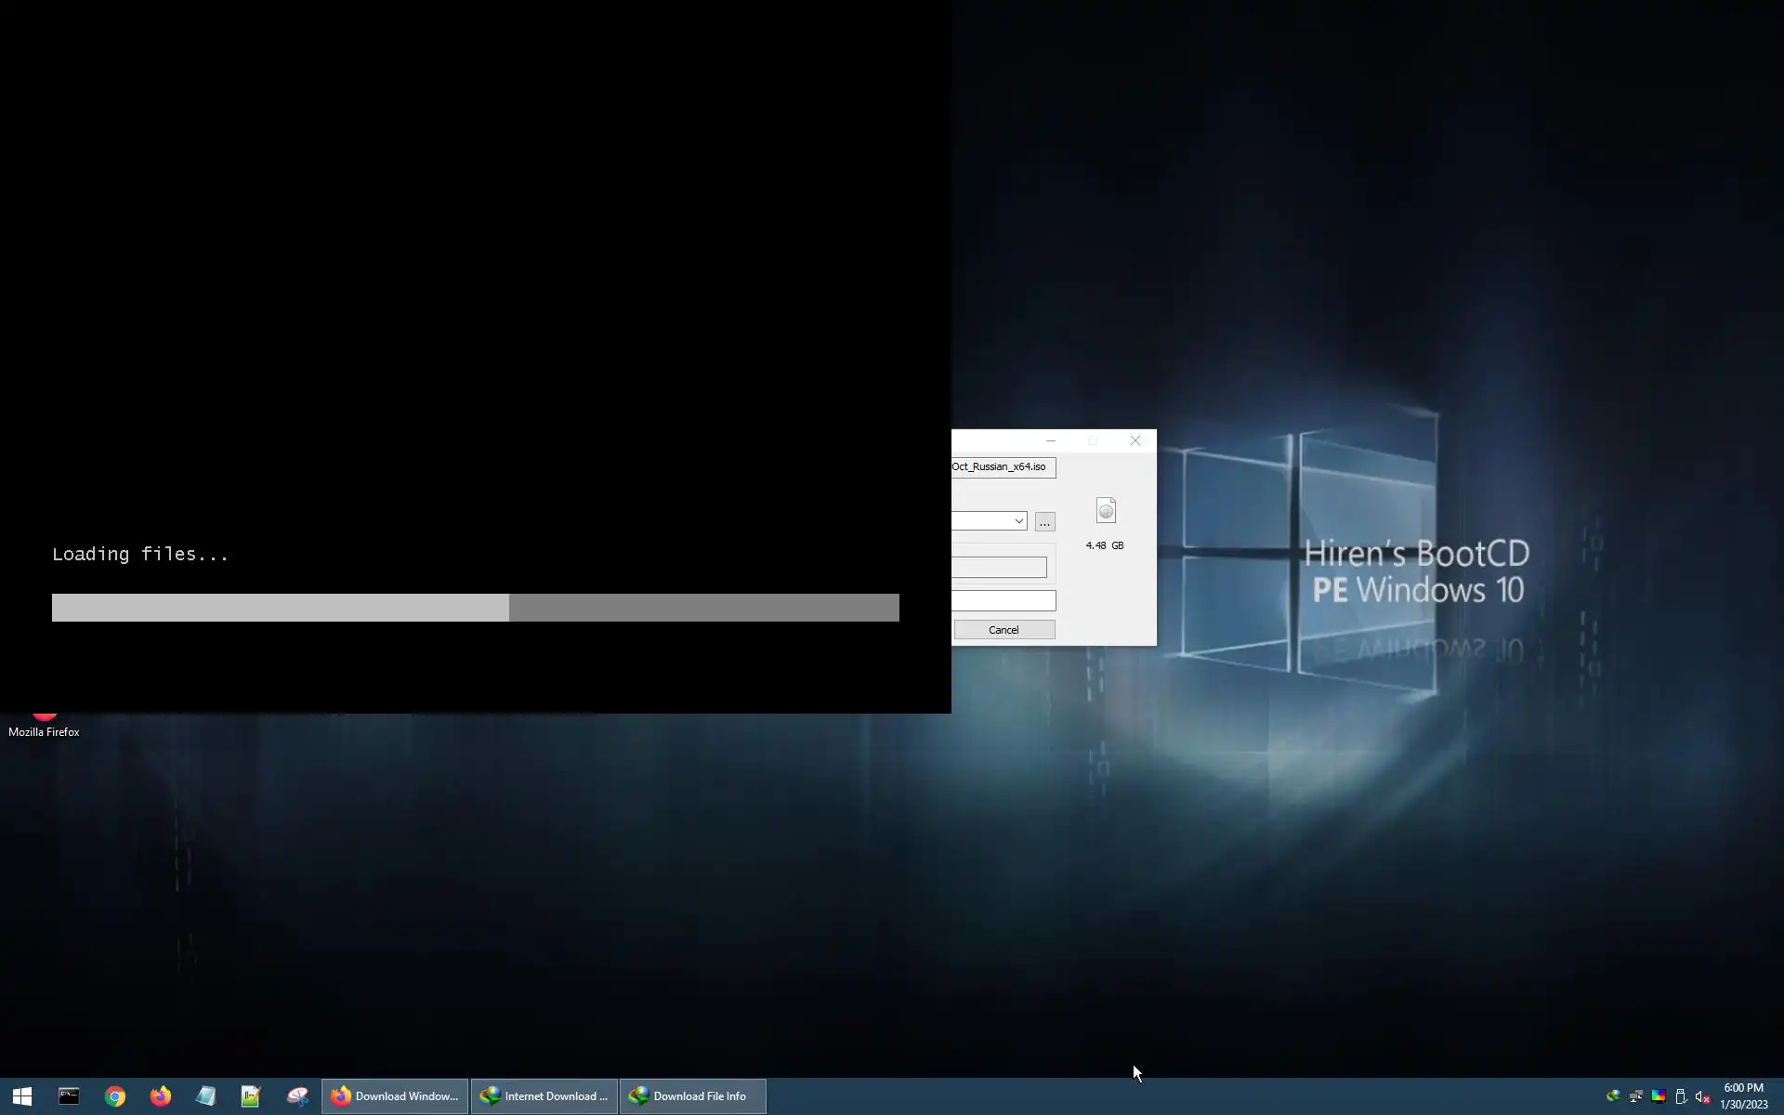Viewport: 1784px width, 1115px height.
Task: Click the pinned Firefox taskbar icon
Action: (160, 1096)
